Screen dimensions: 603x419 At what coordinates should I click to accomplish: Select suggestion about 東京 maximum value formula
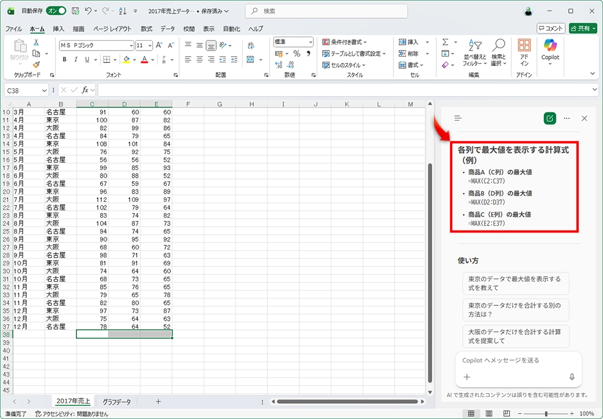tap(515, 283)
